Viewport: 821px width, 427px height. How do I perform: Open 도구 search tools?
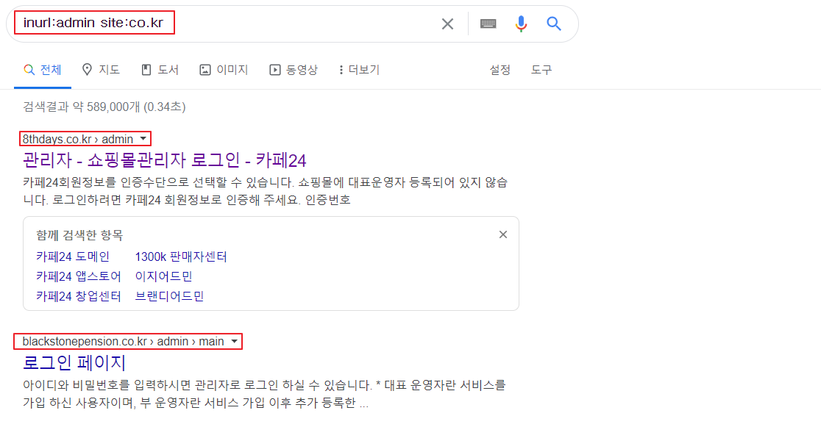(541, 70)
